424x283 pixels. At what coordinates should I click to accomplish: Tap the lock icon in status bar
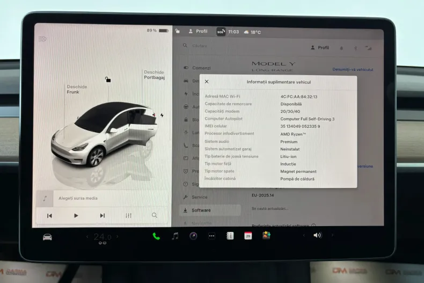(x=178, y=31)
